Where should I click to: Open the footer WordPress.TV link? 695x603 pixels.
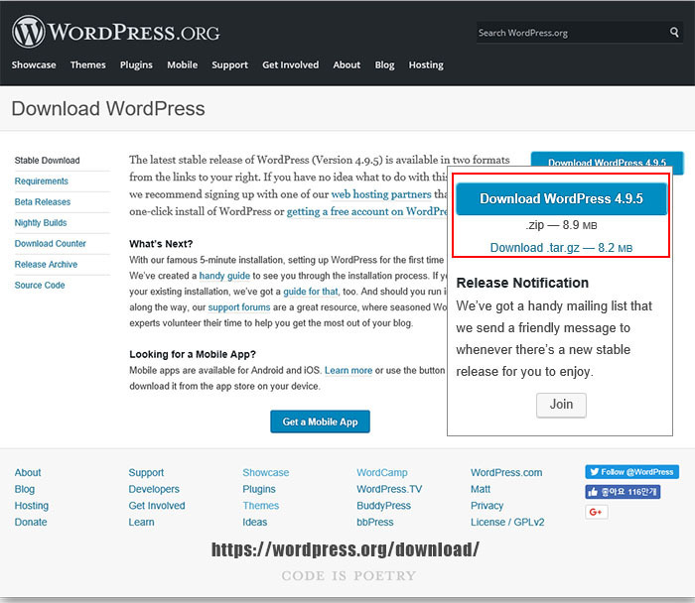(x=389, y=489)
